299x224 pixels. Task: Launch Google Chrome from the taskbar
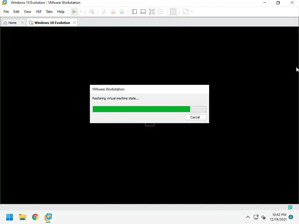click(35, 217)
